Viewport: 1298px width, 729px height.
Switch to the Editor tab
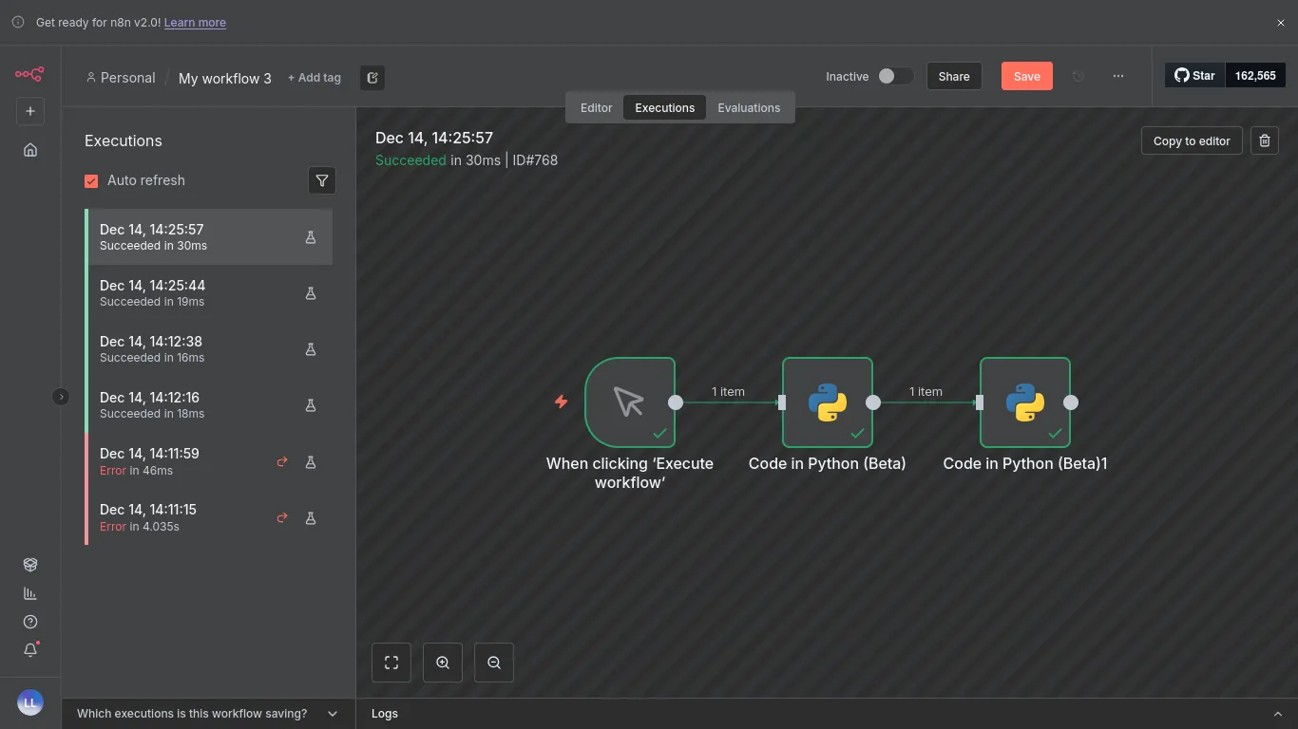pos(596,107)
